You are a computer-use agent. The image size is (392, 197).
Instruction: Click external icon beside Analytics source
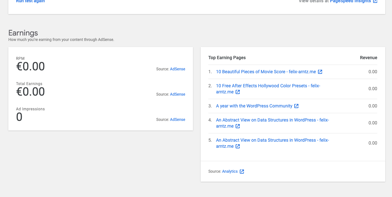click(x=242, y=171)
